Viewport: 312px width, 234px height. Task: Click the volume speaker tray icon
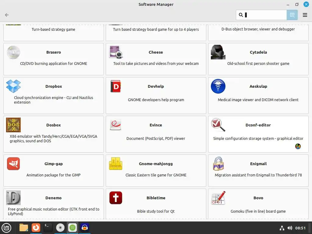(x=290, y=228)
